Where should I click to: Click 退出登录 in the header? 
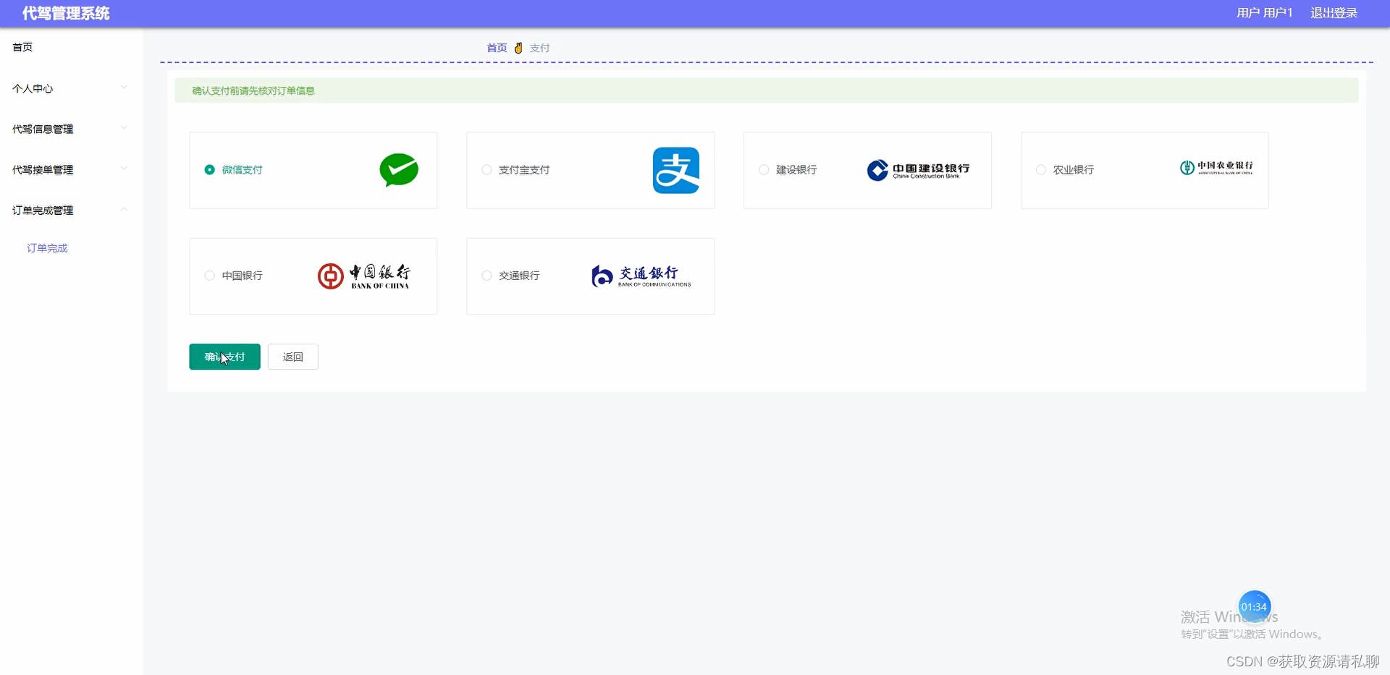click(x=1334, y=13)
